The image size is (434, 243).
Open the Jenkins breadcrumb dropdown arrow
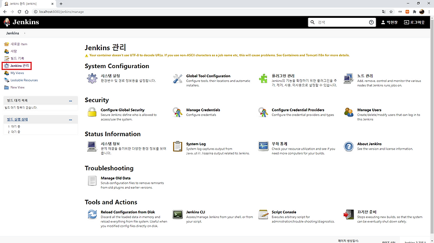tap(25, 33)
